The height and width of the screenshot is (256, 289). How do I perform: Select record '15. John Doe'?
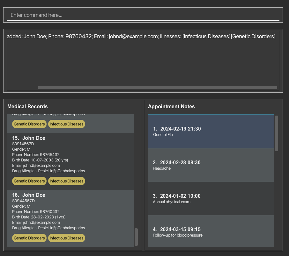[x=70, y=161]
